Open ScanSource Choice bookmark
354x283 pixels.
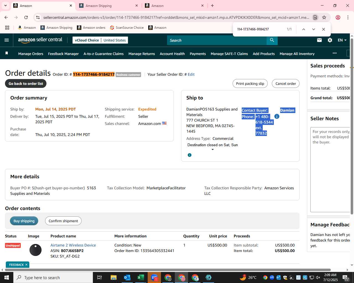127,28
